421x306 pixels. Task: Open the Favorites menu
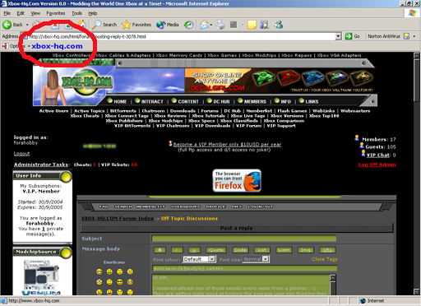click(56, 13)
